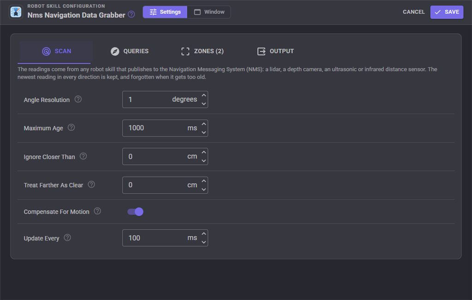Image resolution: width=472 pixels, height=300 pixels.
Task: Switch to Window view
Action: click(x=209, y=12)
